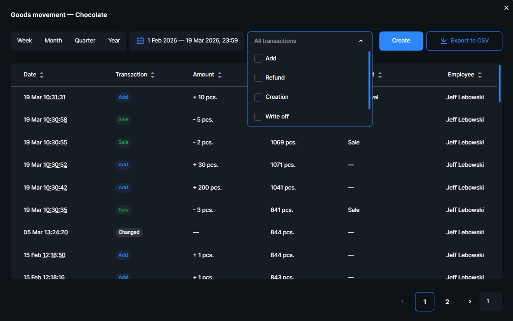Click the sort arrows beside the partially hidden column
513x321 pixels.
coord(380,75)
